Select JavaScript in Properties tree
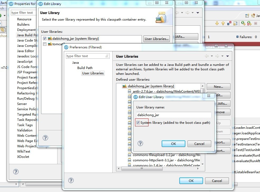260x192 pixels. coord(25,62)
